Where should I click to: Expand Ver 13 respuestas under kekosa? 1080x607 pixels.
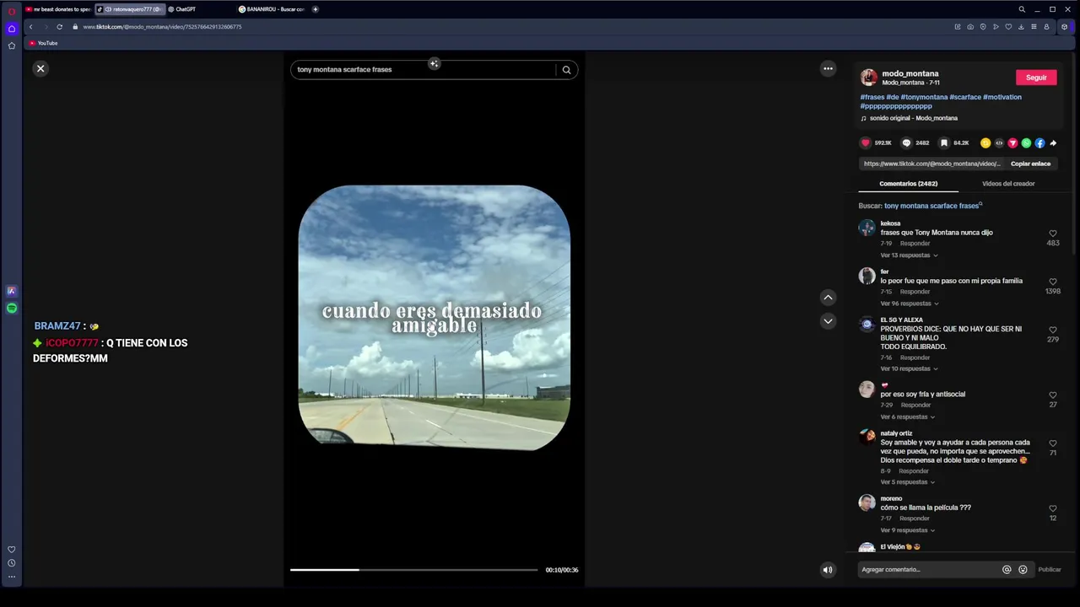click(x=909, y=255)
